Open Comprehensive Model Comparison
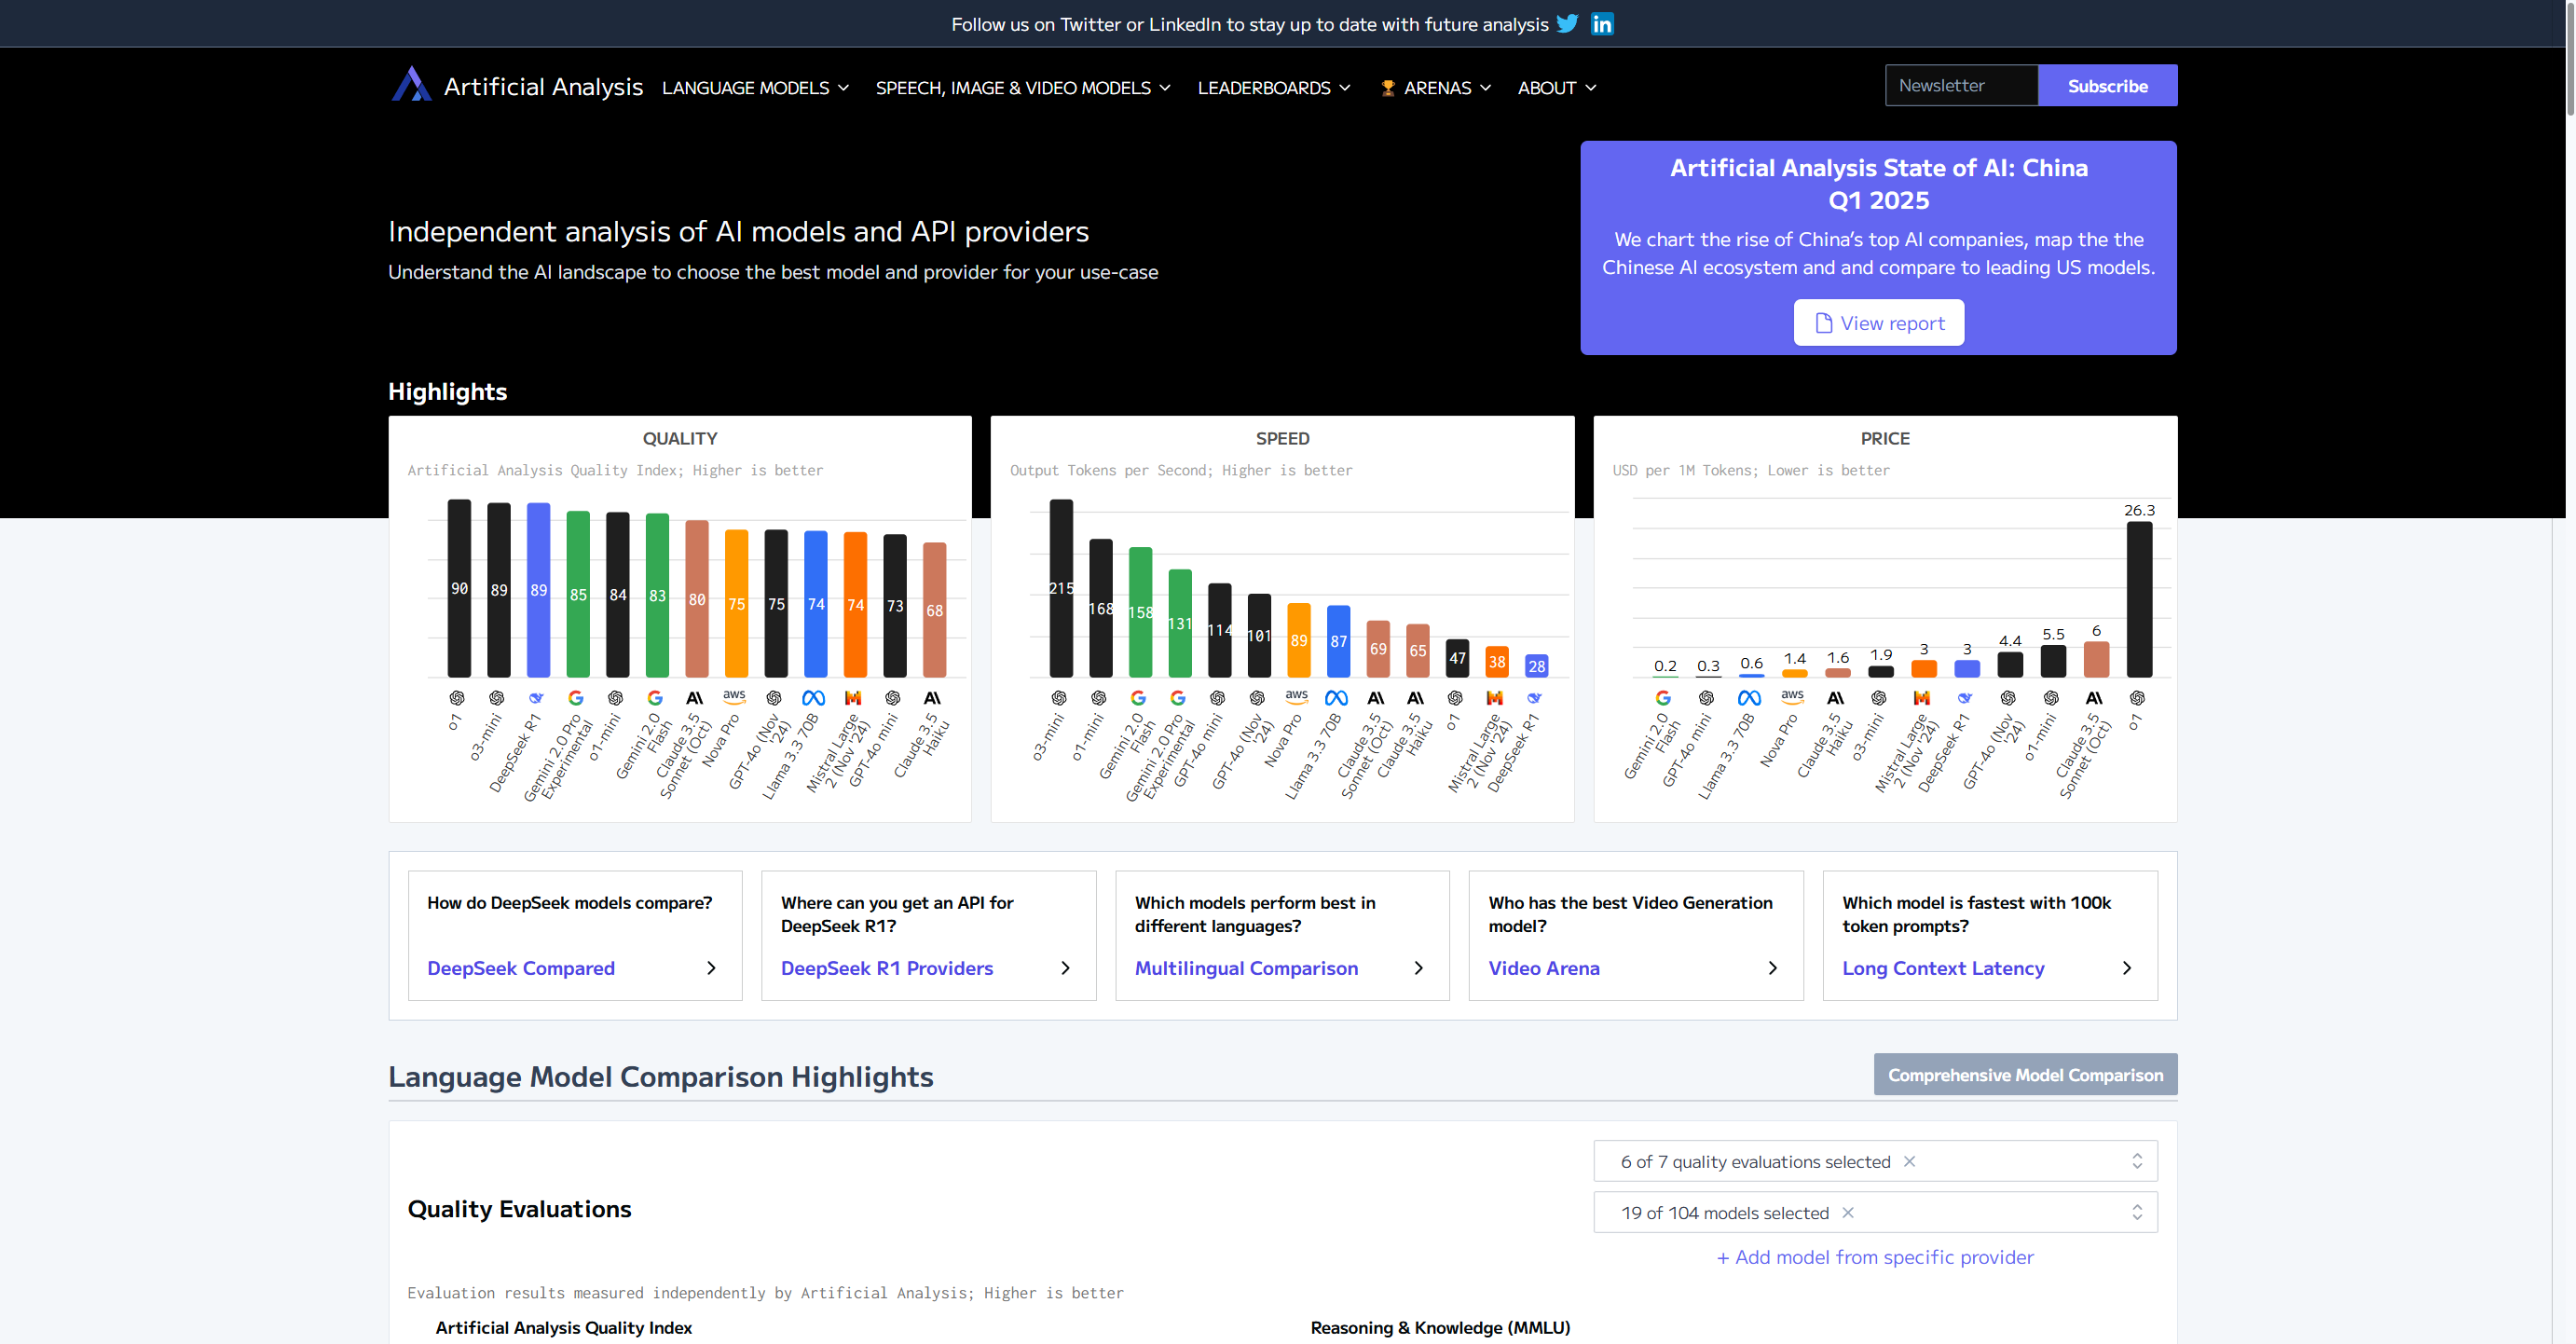Screen dimensions: 2576x1344 tap(2025, 1074)
